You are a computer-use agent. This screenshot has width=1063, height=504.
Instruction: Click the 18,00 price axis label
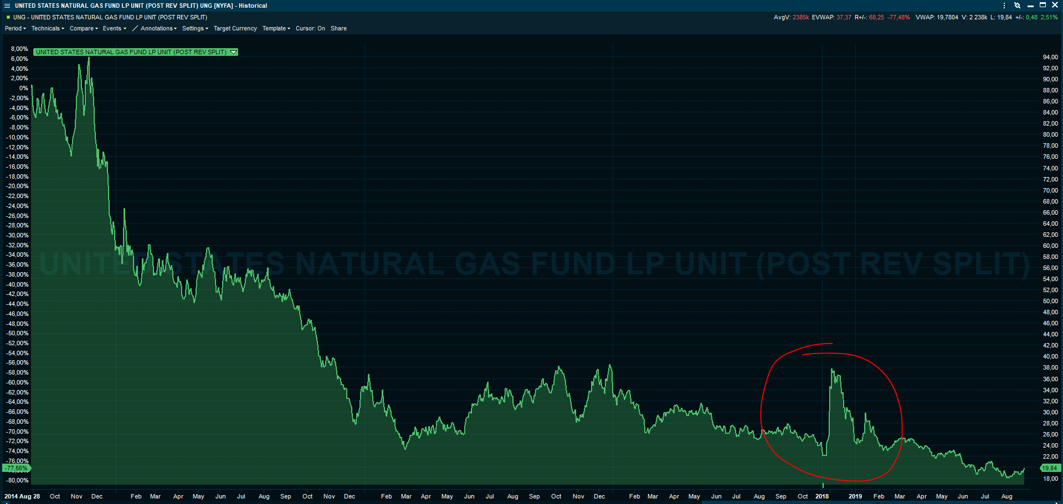click(x=1050, y=479)
